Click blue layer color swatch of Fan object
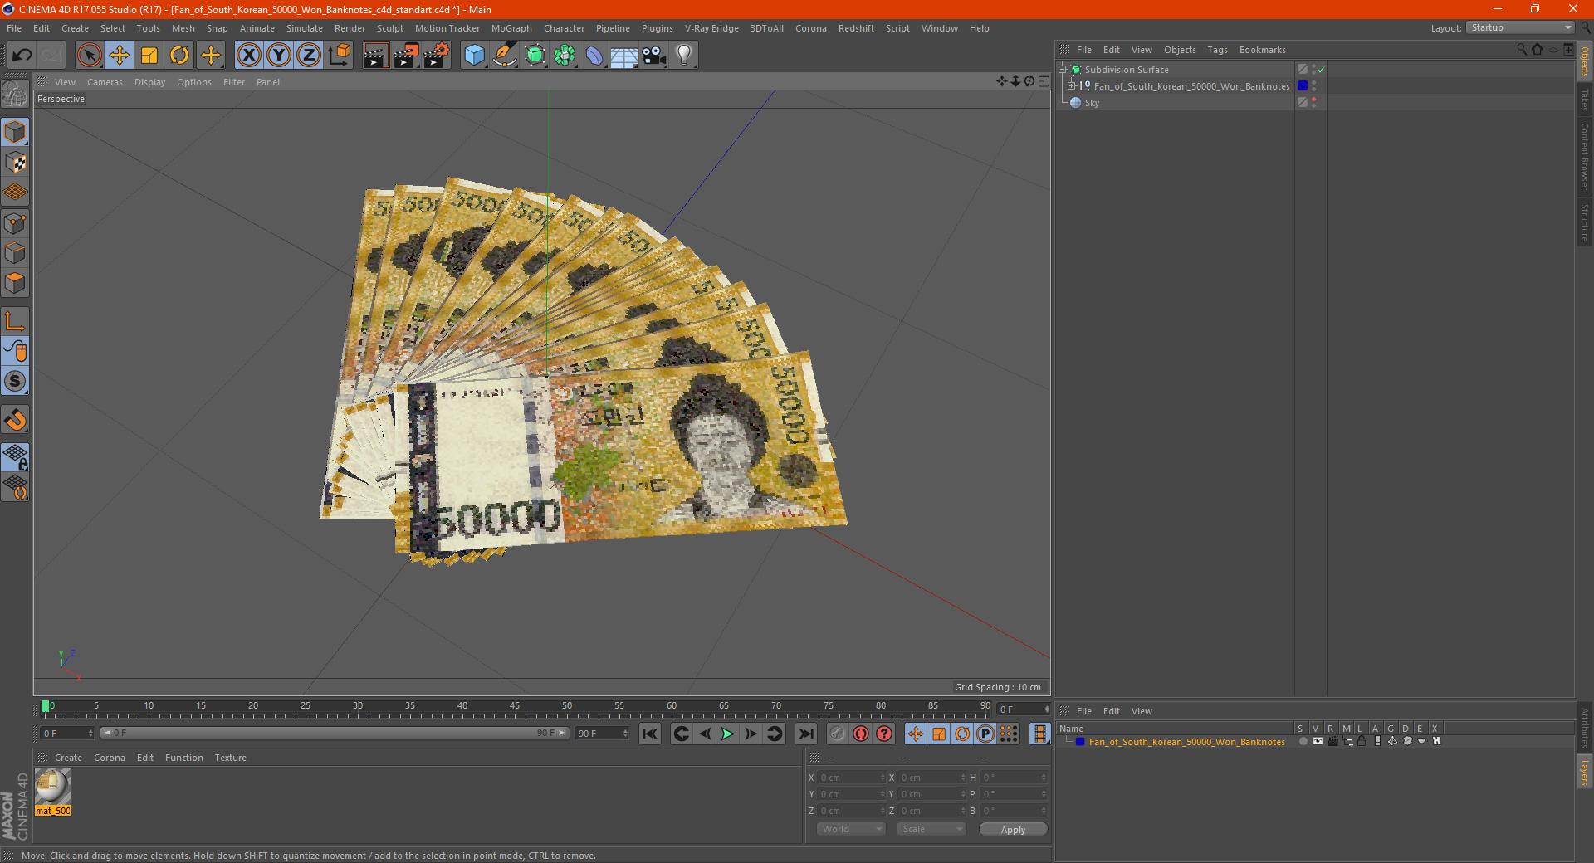 pos(1303,86)
